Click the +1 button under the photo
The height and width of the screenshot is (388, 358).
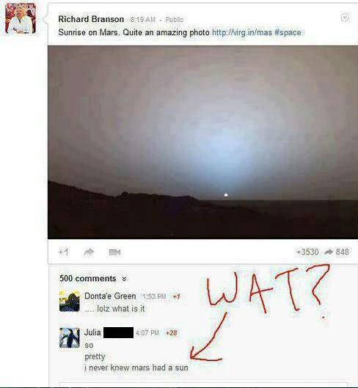pos(64,252)
